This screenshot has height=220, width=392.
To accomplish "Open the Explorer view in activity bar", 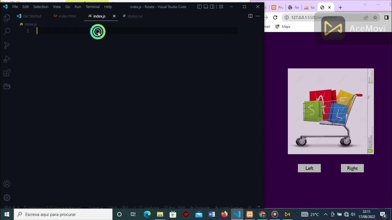I will pos(7,18).
